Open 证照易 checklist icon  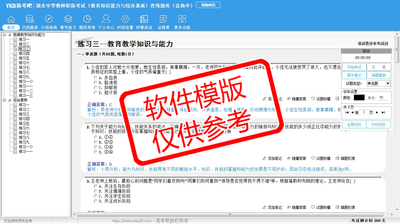pos(163,20)
